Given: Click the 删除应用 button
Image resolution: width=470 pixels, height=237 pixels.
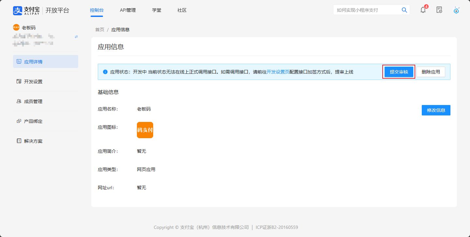Looking at the screenshot, I should tap(431, 72).
